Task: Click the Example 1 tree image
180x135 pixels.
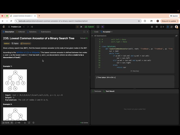Action: pos(15,81)
